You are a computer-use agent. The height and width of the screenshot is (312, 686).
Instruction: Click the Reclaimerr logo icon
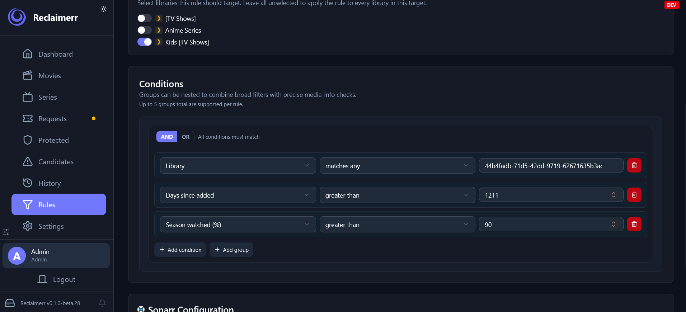(x=17, y=17)
